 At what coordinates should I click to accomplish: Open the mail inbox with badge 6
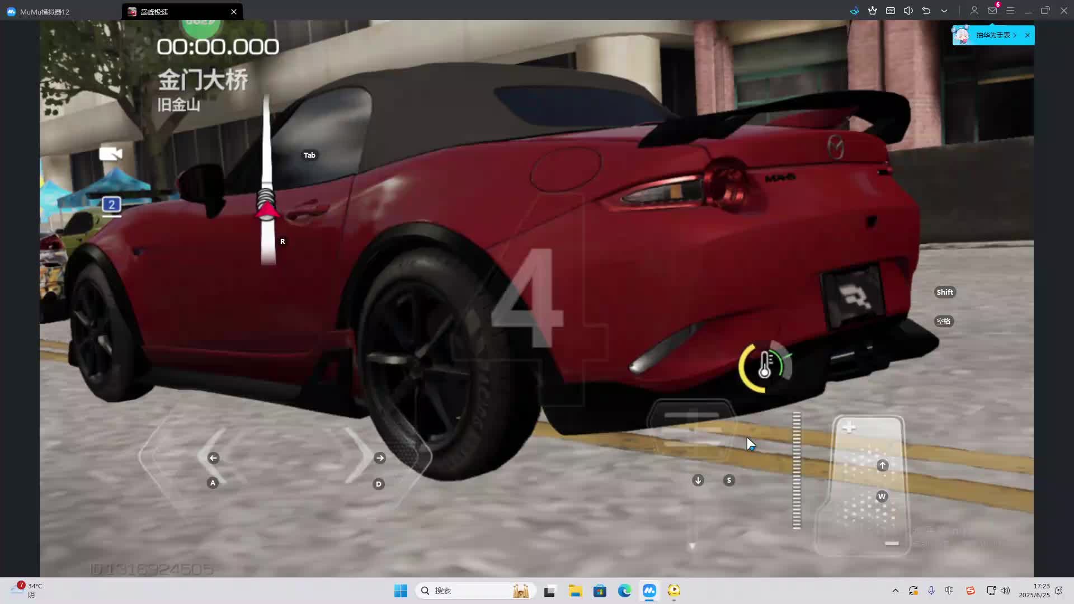[x=992, y=11]
